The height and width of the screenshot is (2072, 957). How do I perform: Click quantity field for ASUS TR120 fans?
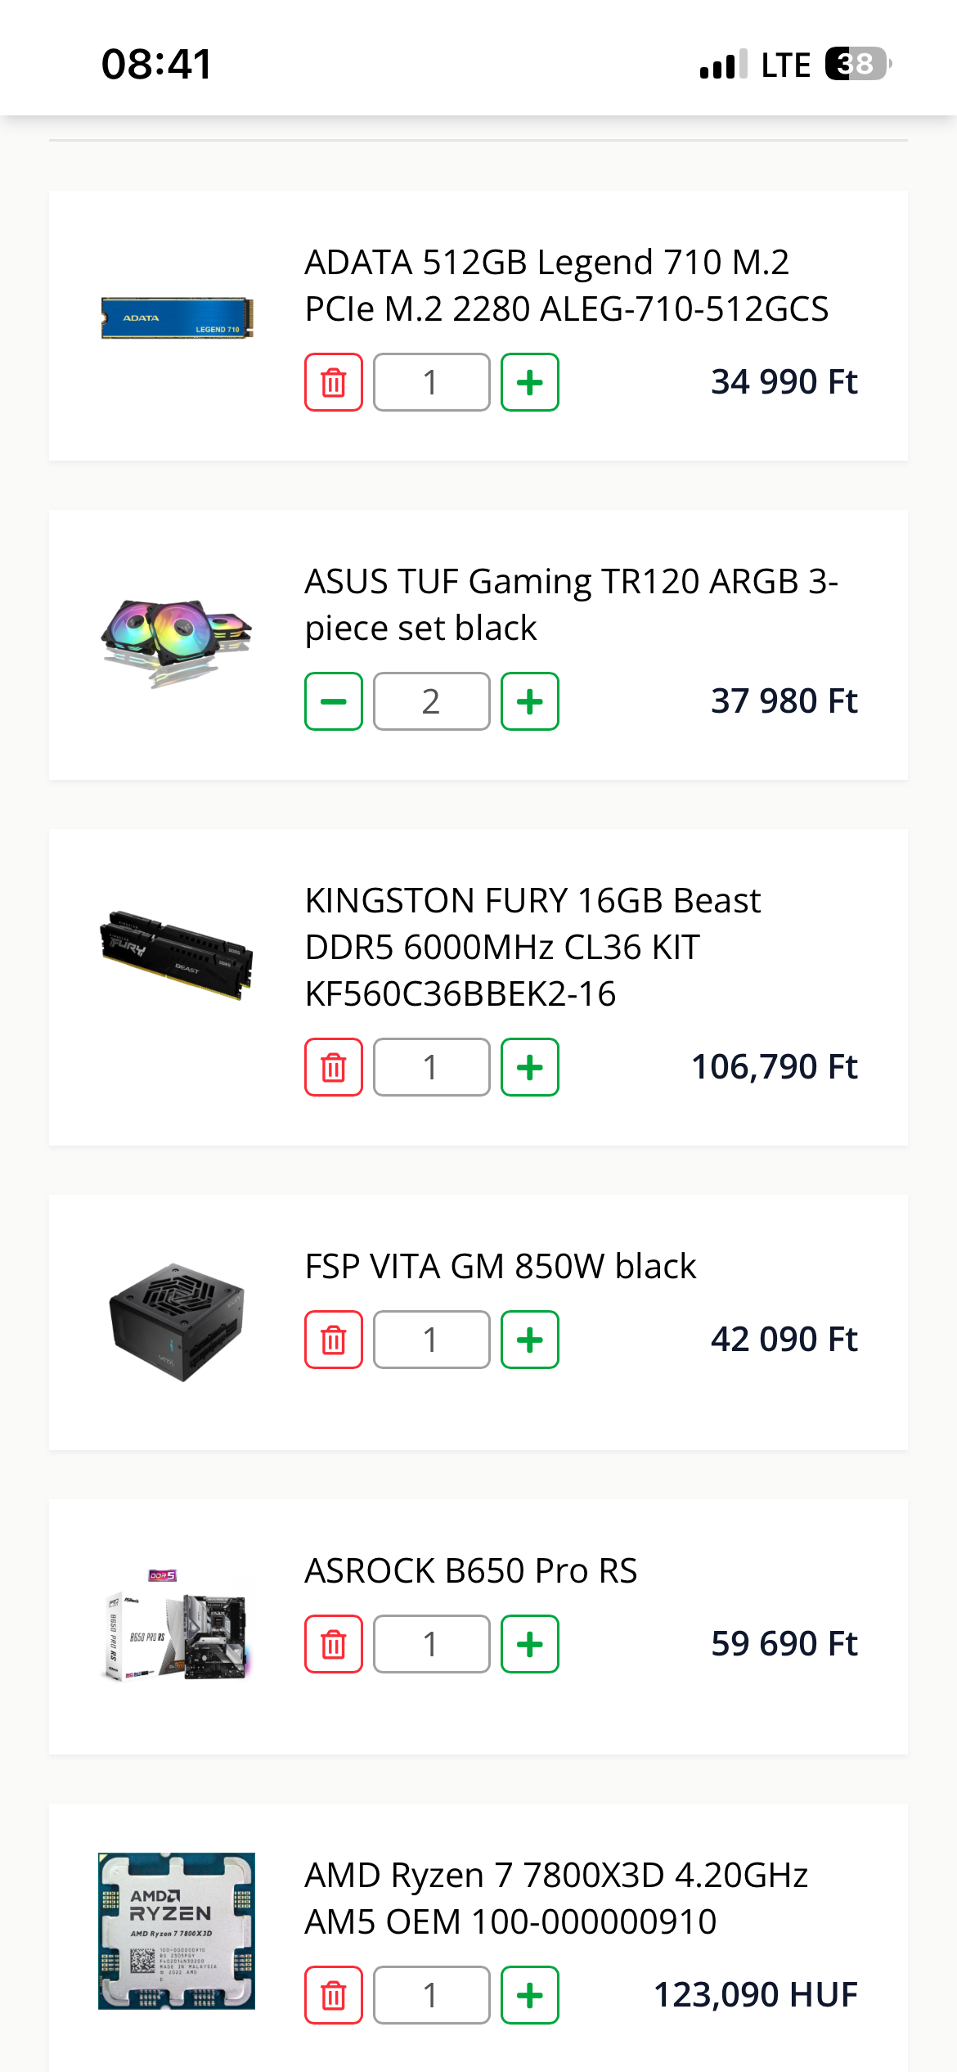tap(432, 701)
